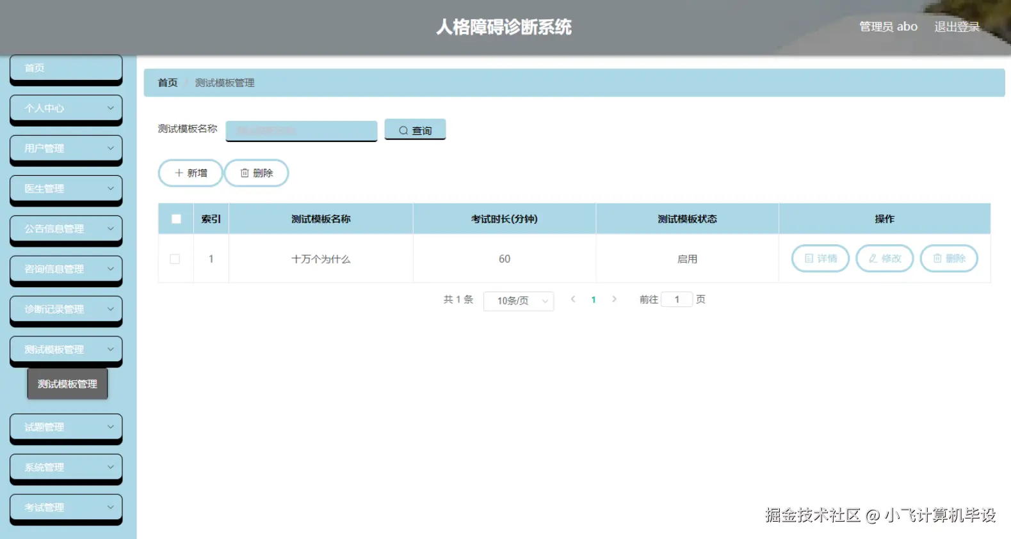
Task: Click the 启用 status cell
Action: (x=688, y=259)
